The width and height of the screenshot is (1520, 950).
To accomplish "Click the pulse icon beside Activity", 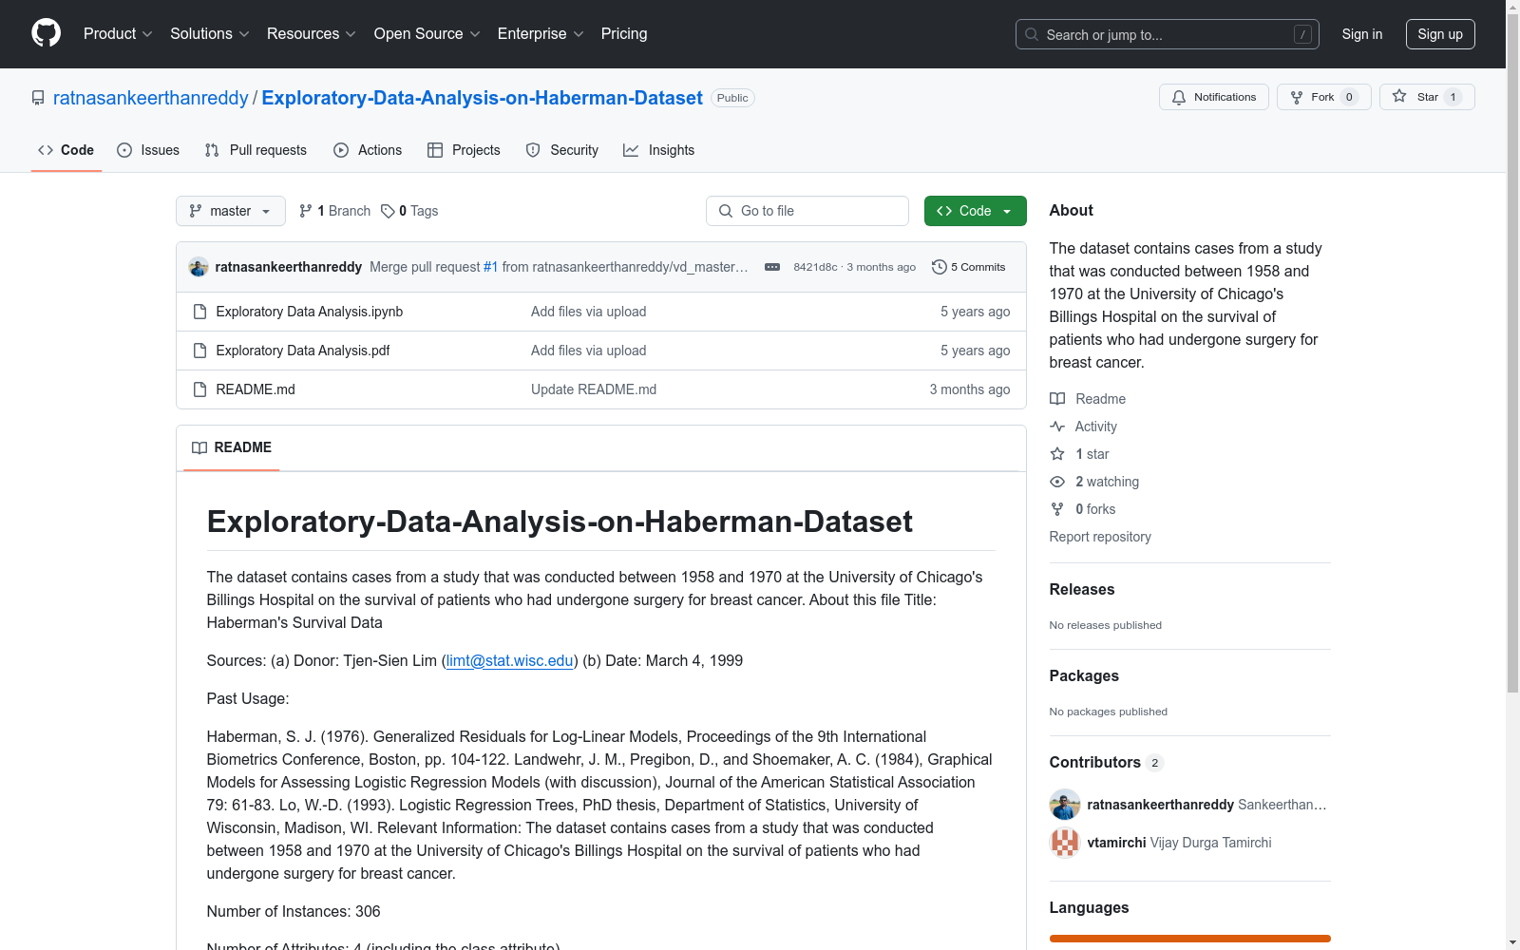I will coord(1057,427).
